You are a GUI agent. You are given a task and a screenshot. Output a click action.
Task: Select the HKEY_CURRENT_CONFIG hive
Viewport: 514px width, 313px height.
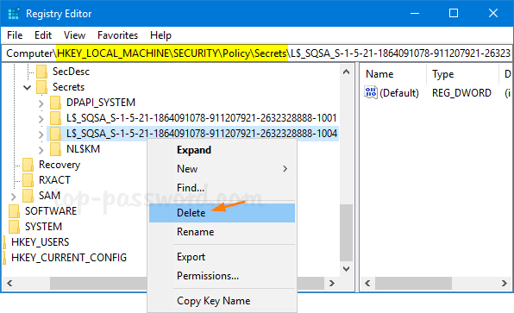pyautogui.click(x=69, y=258)
